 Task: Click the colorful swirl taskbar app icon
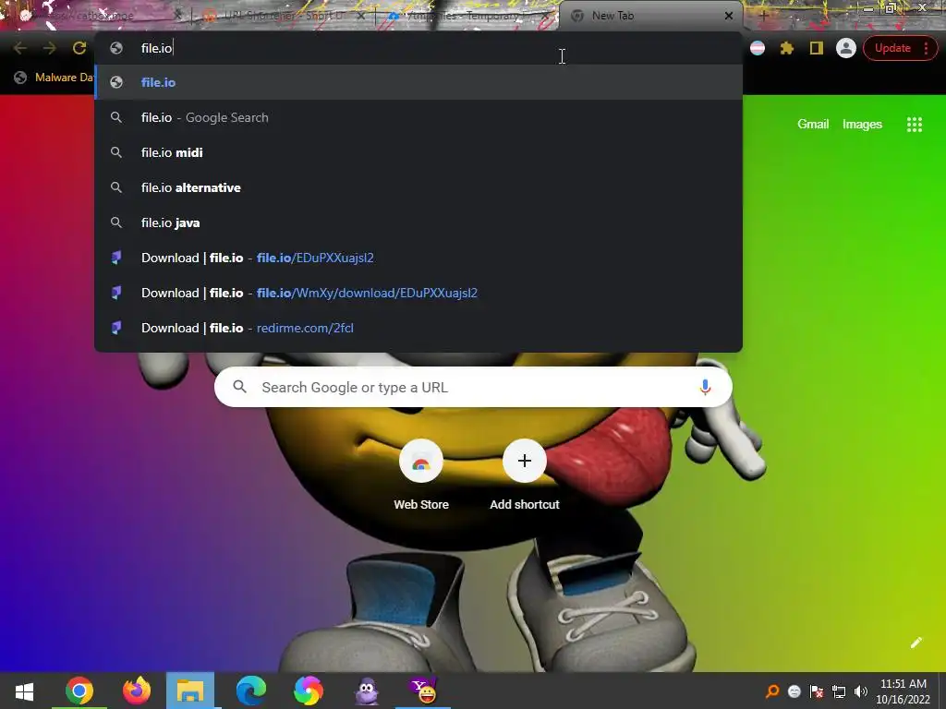click(x=309, y=691)
